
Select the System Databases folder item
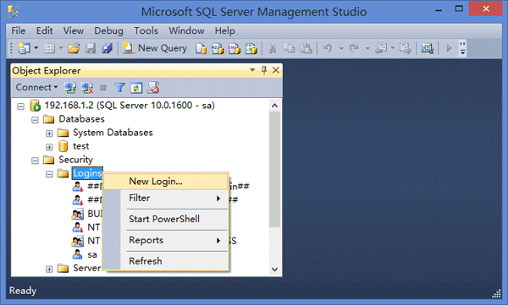pos(113,133)
